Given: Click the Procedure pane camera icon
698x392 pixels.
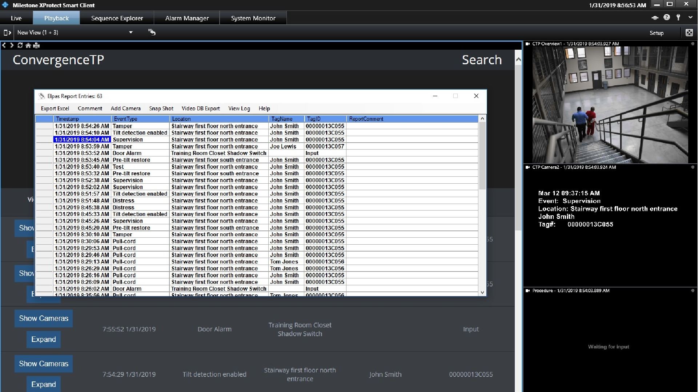Looking at the screenshot, I should click(x=527, y=291).
